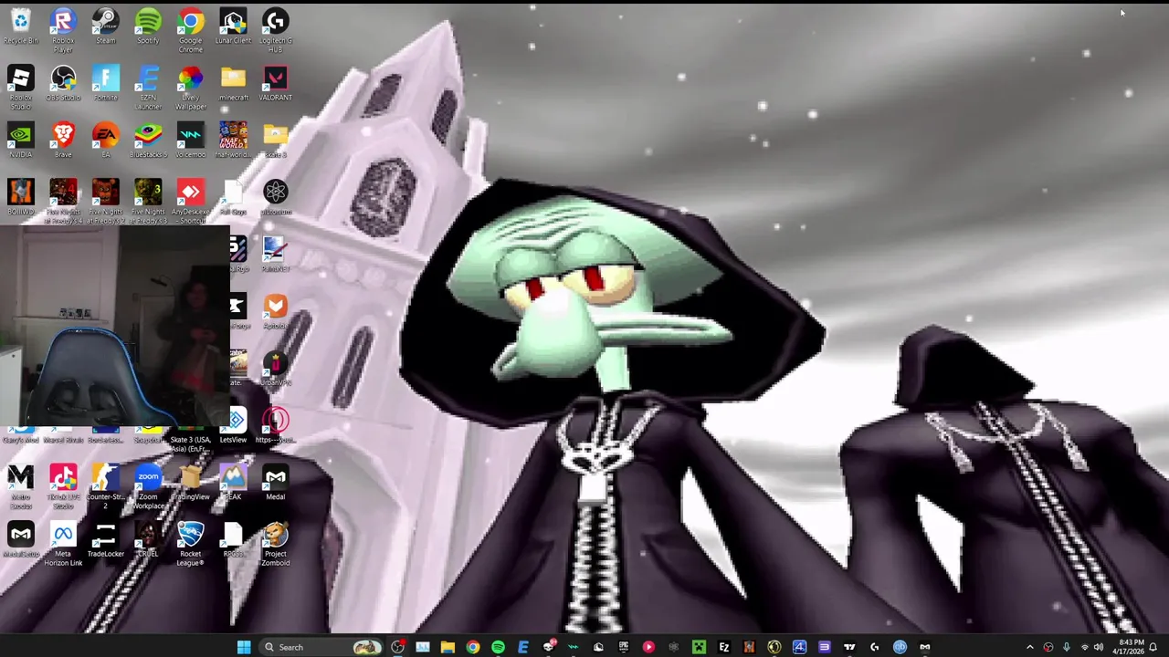Select the Fortnite desktop shortcut
1169x657 pixels.
(105, 83)
